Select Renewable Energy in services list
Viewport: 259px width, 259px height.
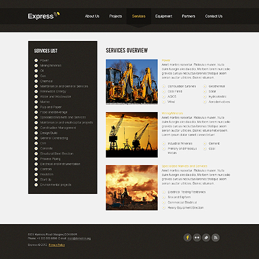pos(53,92)
